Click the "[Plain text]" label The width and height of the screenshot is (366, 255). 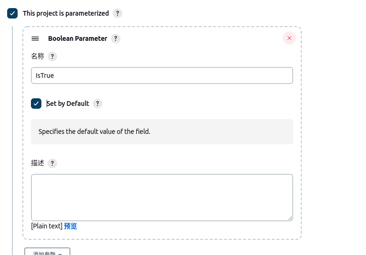pyautogui.click(x=47, y=226)
